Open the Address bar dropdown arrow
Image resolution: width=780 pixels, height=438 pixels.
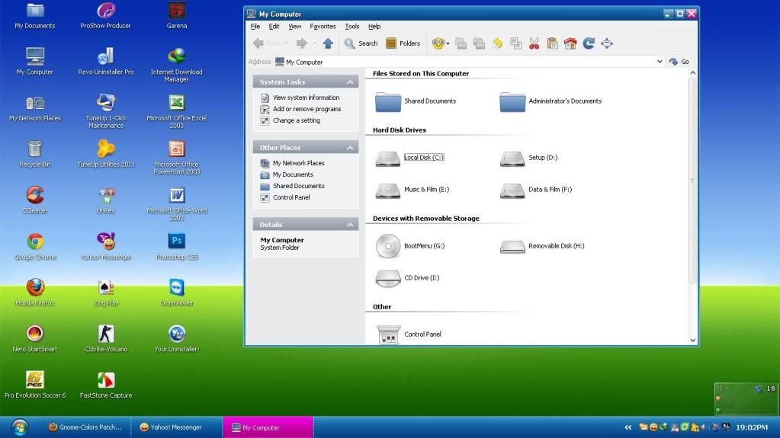point(659,62)
